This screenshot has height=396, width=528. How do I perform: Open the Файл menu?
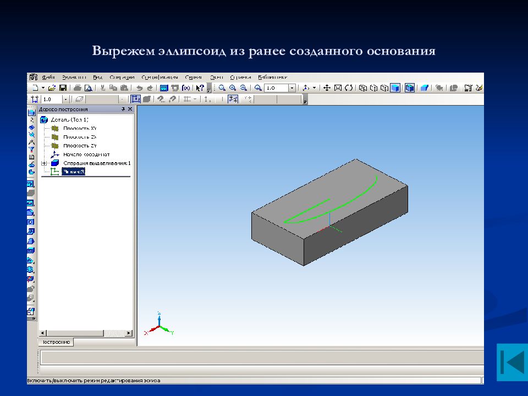[x=48, y=77]
